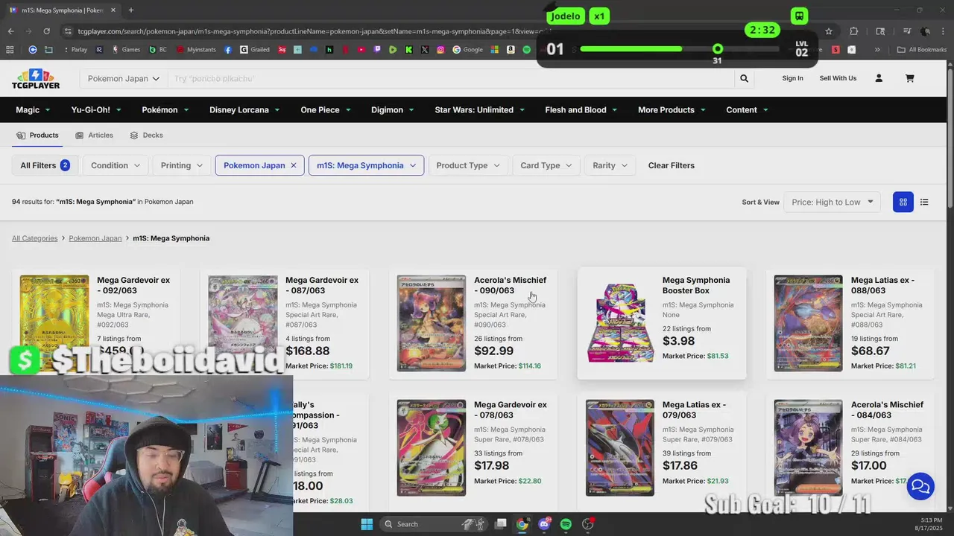The image size is (954, 536).
Task: Select the Products tab
Action: point(37,135)
